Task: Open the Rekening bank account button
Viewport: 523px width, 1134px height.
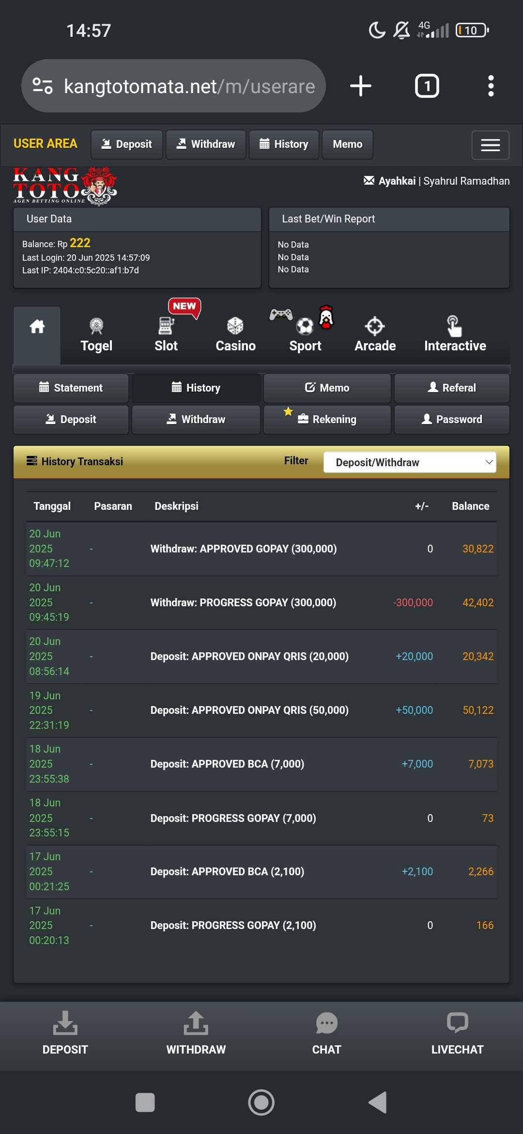Action: coord(327,419)
